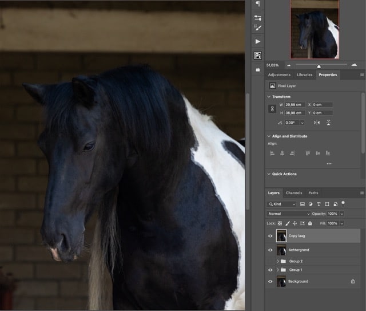Click the Background layer lock icon
366x311 pixels.
point(353,281)
